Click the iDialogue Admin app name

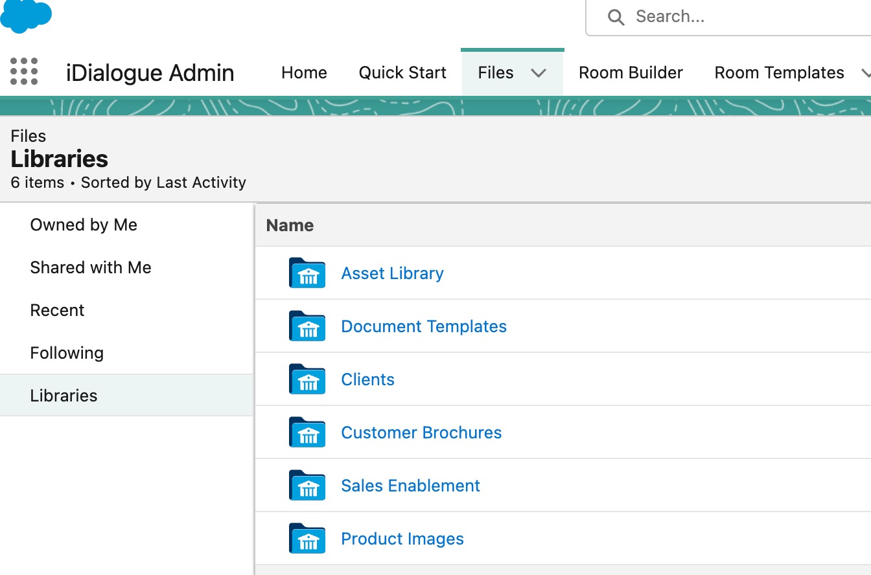pos(150,73)
